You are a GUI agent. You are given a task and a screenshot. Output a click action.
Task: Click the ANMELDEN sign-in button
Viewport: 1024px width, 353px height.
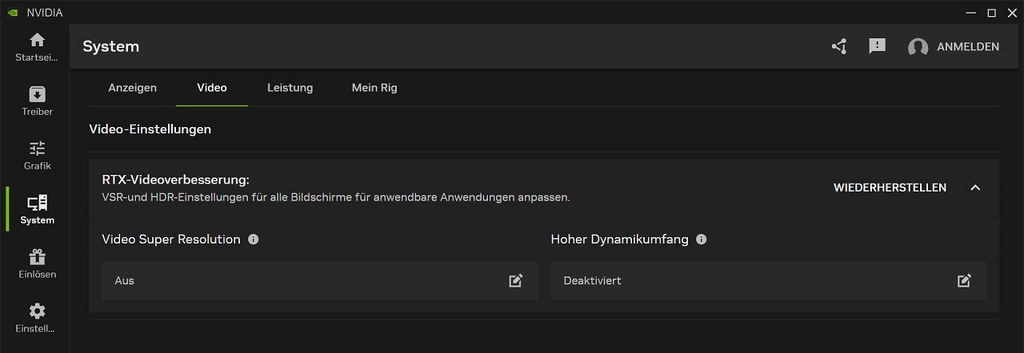pyautogui.click(x=968, y=47)
